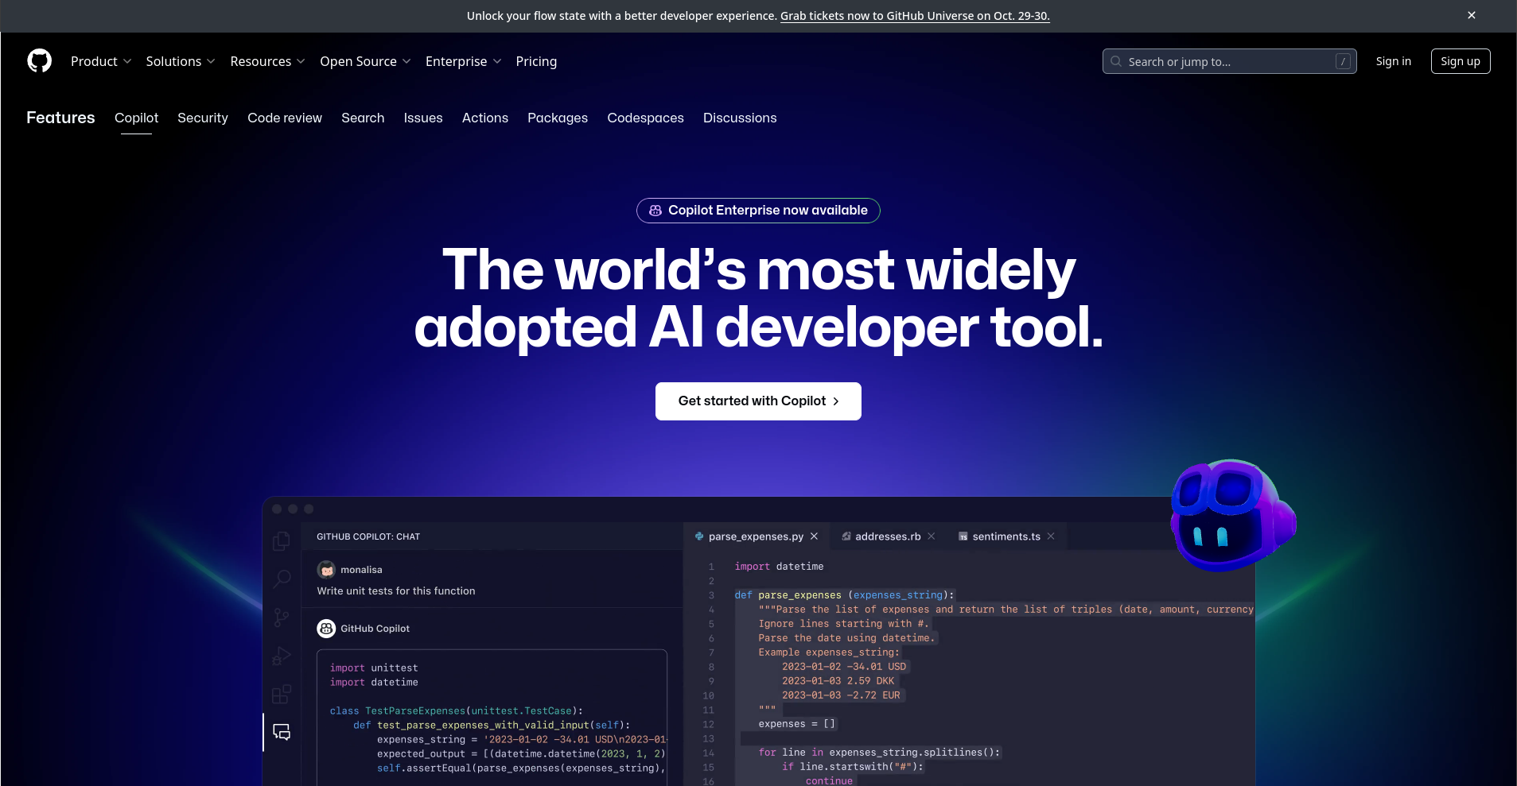The height and width of the screenshot is (786, 1517).
Task: Open the Search icon in editor sidebar
Action: (282, 579)
